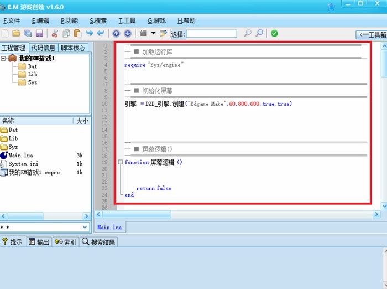Screen dimensions: 387x289
Task: Switch to the 代码信息 tab
Action: pos(43,48)
